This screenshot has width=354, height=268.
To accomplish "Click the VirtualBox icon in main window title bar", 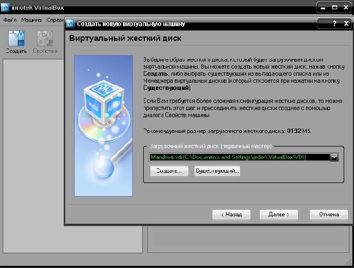I will pyautogui.click(x=5, y=7).
